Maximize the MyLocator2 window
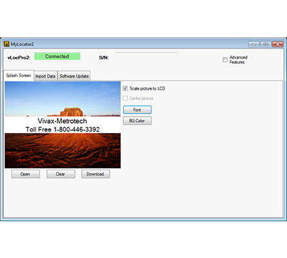Image resolution: width=287 pixels, height=258 pixels. [x=266, y=45]
